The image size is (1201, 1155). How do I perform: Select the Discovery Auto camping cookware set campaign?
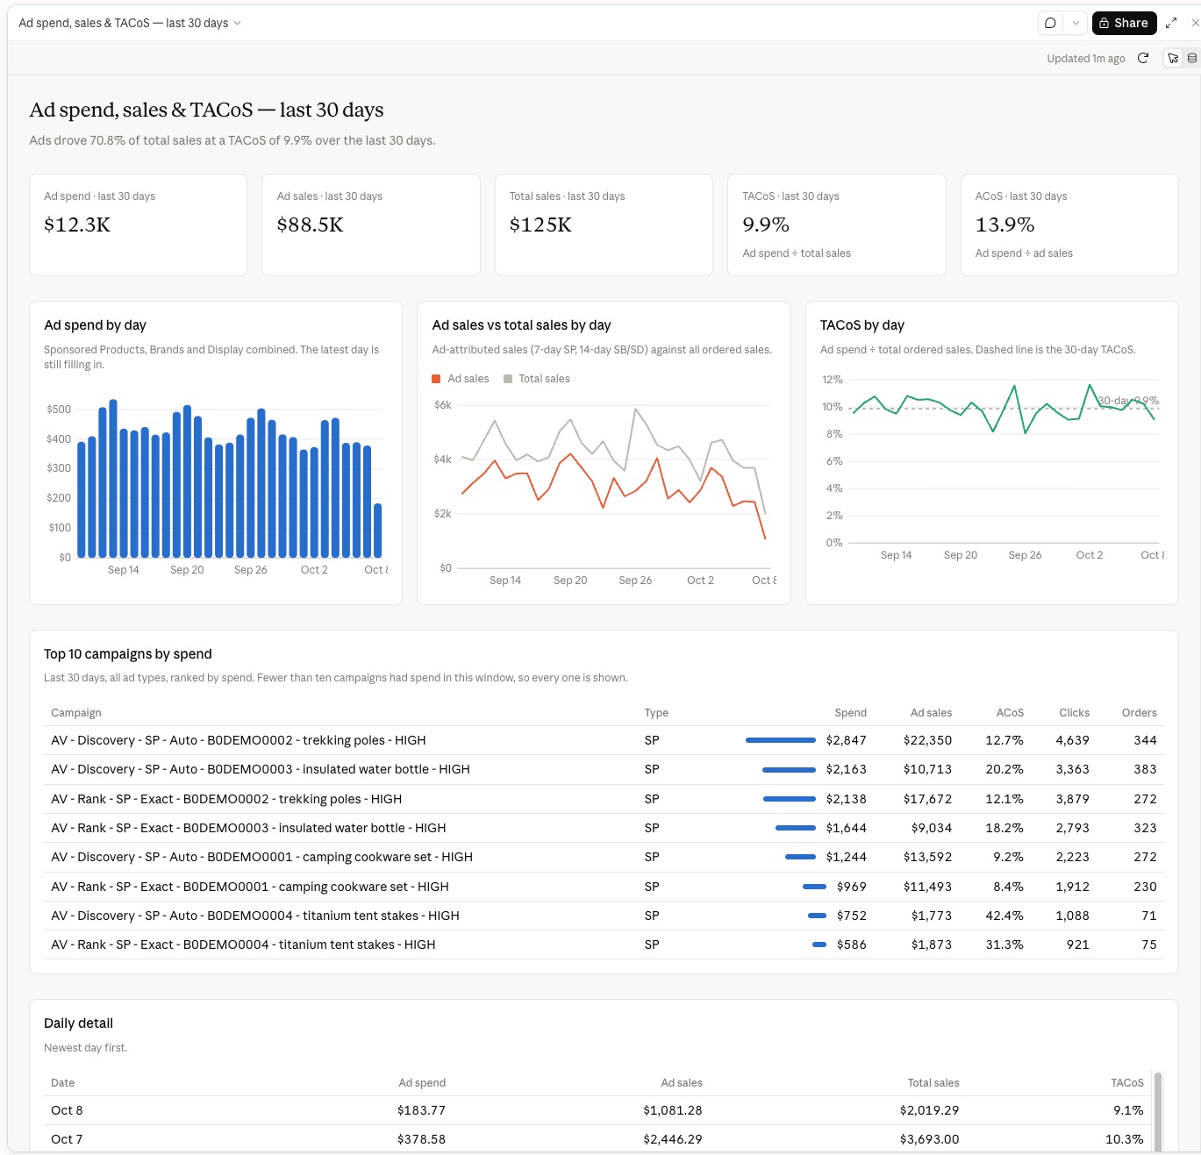click(x=604, y=857)
